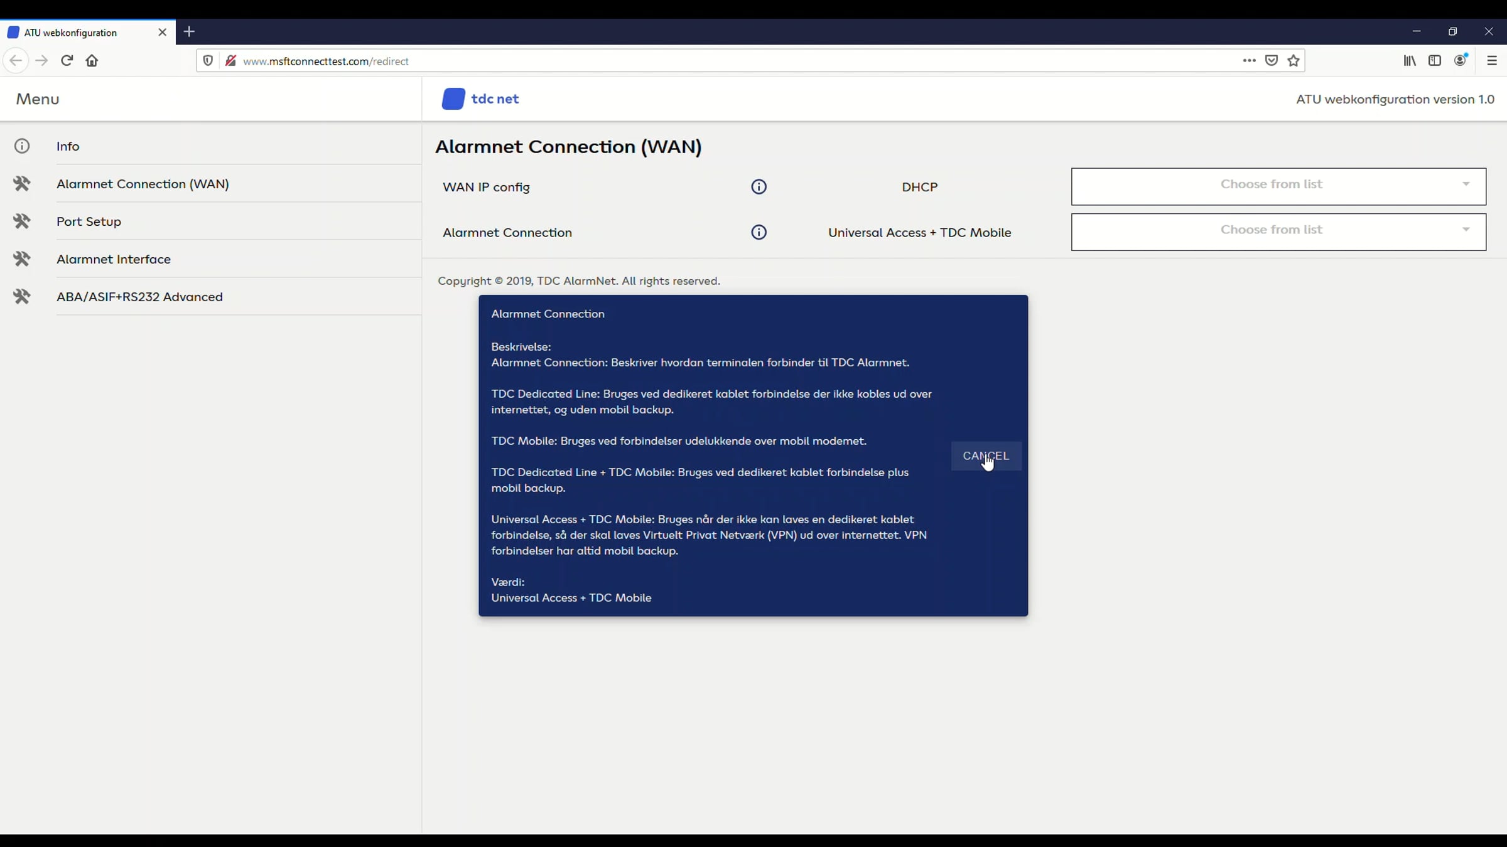1507x847 pixels.
Task: Open the Firefox hamburger menu
Action: click(1492, 61)
